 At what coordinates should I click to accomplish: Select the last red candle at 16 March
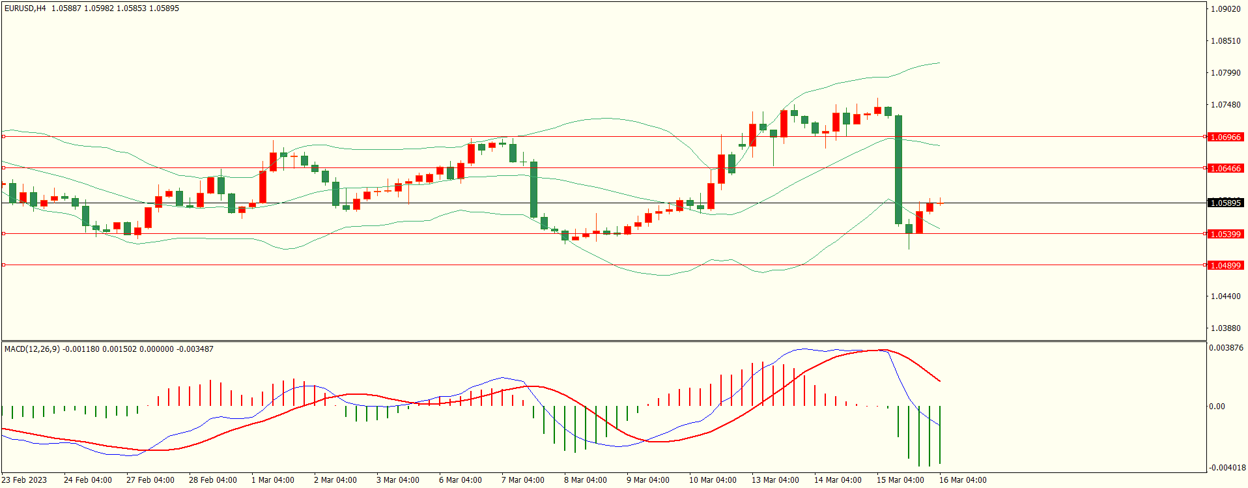click(941, 203)
